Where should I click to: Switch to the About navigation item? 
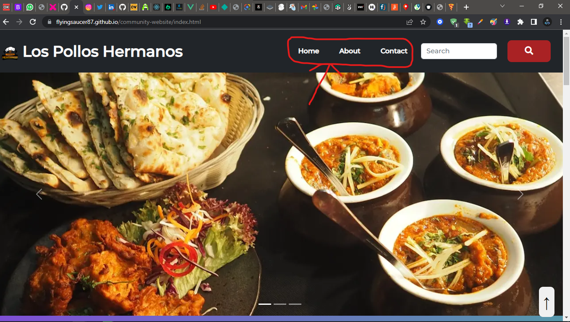click(x=350, y=51)
